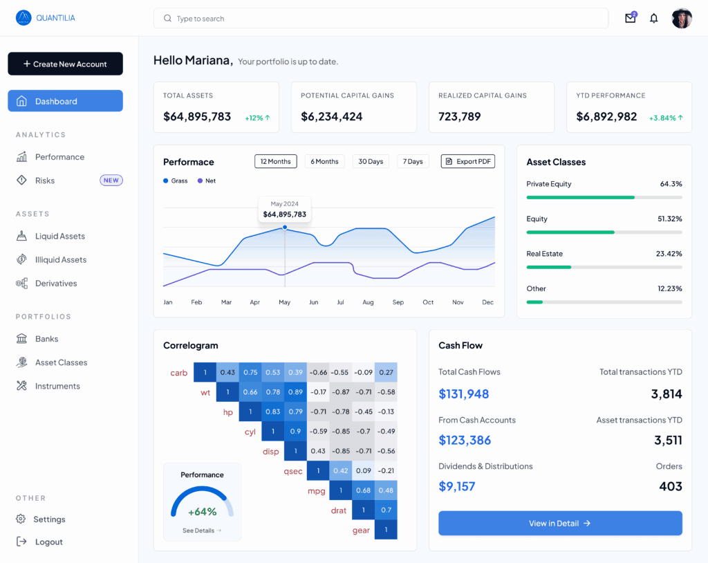
Task: Expand See Details under Performance gauge
Action: 202,530
